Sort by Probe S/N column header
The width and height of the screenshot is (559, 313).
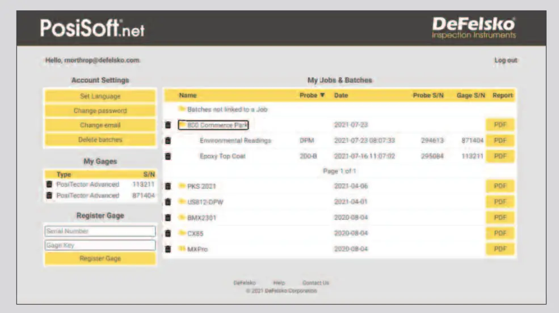(x=428, y=95)
